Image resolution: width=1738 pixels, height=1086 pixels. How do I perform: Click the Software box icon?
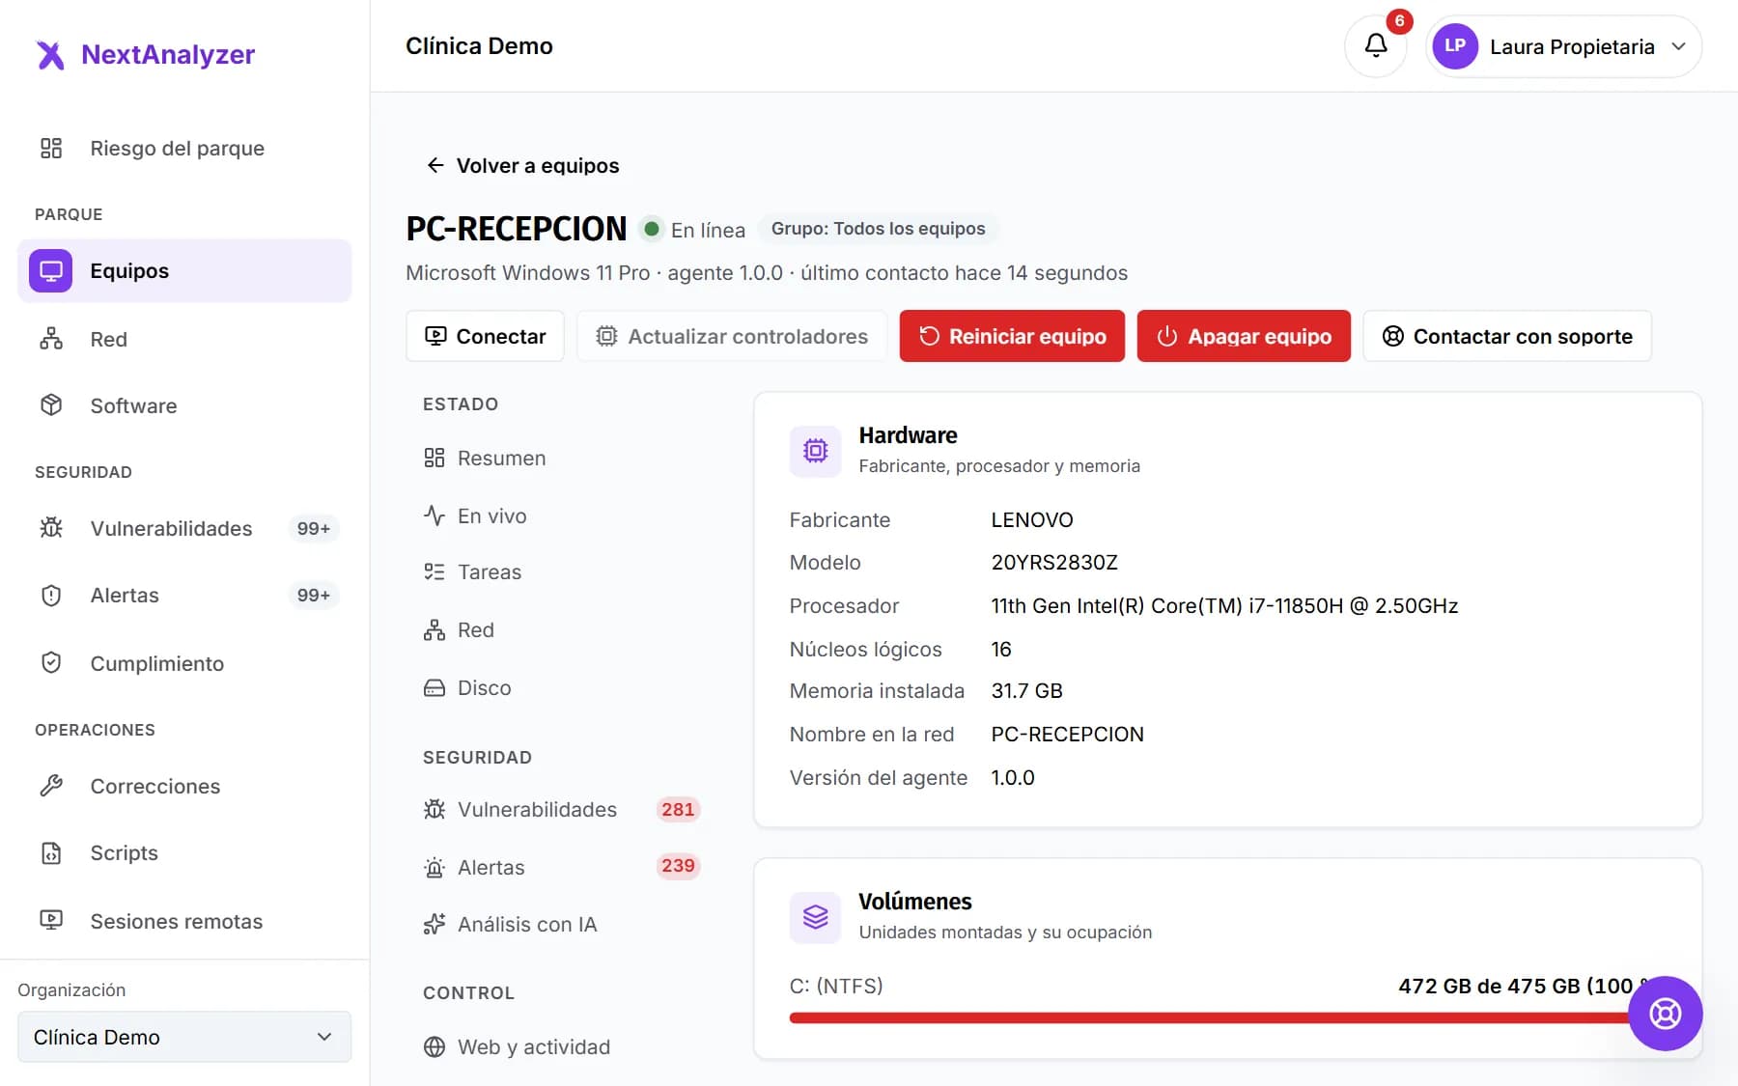click(51, 405)
